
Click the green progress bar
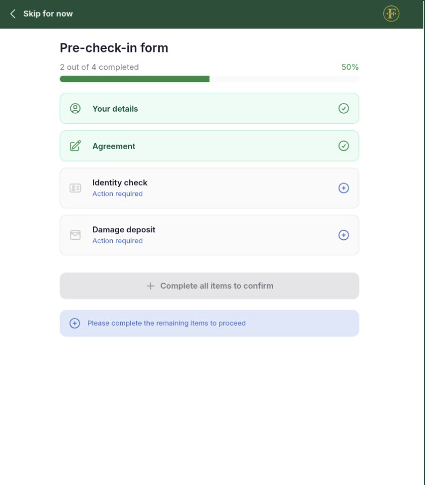coord(134,79)
